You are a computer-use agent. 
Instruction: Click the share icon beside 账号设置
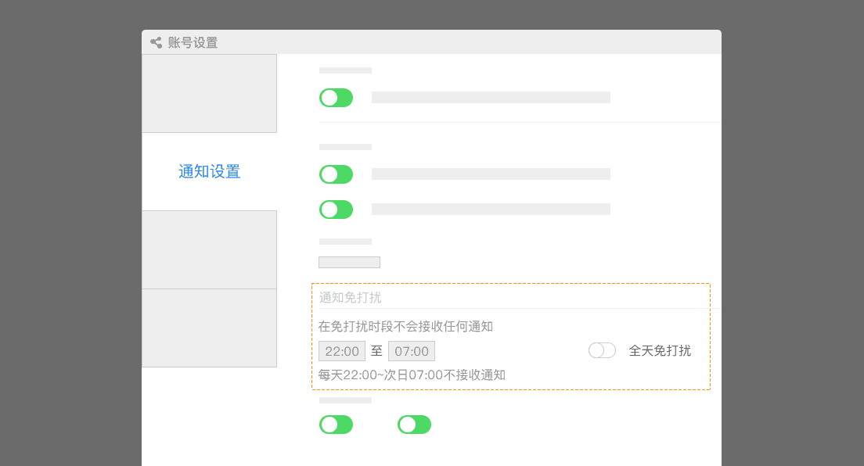(x=156, y=42)
